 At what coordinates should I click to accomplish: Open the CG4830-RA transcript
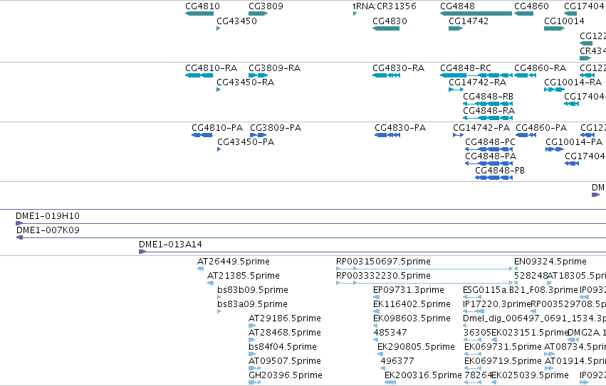386,75
